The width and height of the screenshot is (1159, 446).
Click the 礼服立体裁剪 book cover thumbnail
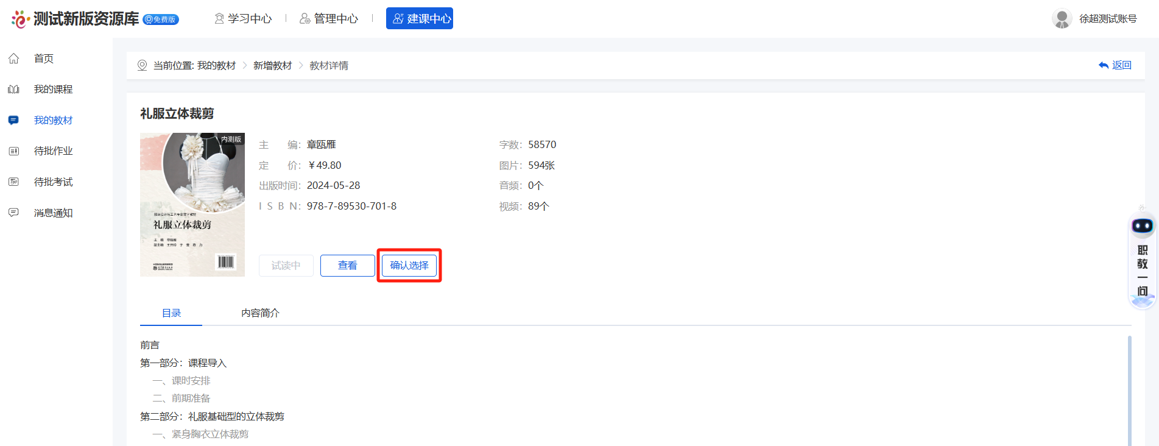click(192, 205)
